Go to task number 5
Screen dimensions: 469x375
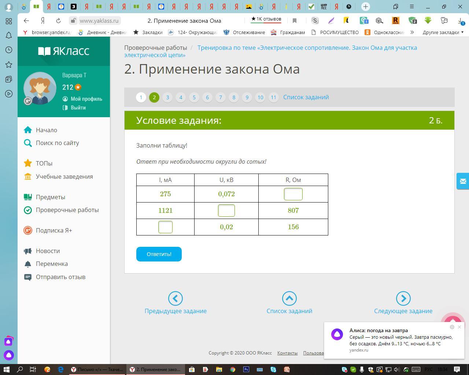pyautogui.click(x=194, y=97)
